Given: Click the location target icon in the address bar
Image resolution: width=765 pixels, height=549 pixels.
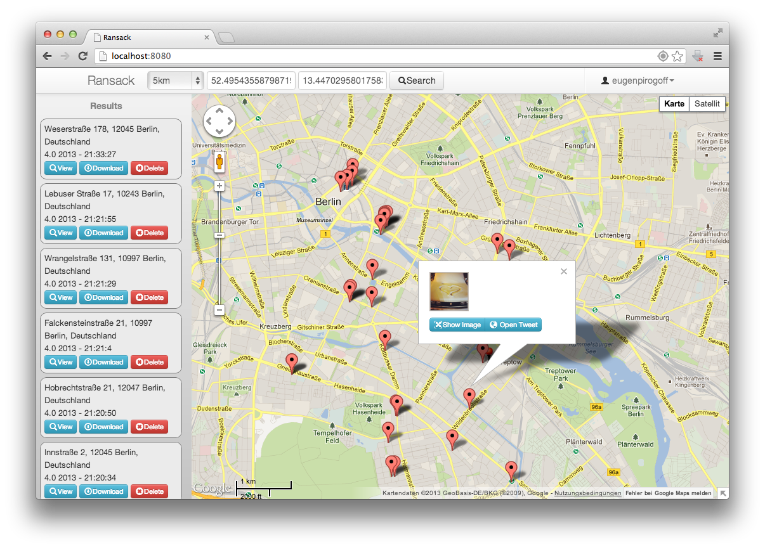Looking at the screenshot, I should click(663, 56).
